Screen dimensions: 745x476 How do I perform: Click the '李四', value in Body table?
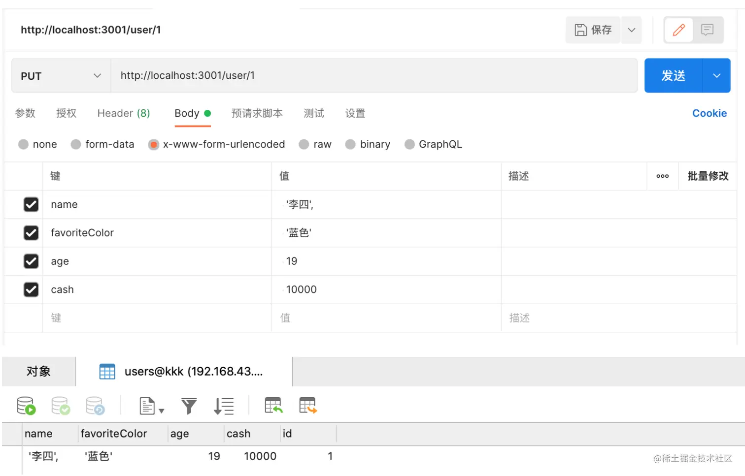point(386,204)
